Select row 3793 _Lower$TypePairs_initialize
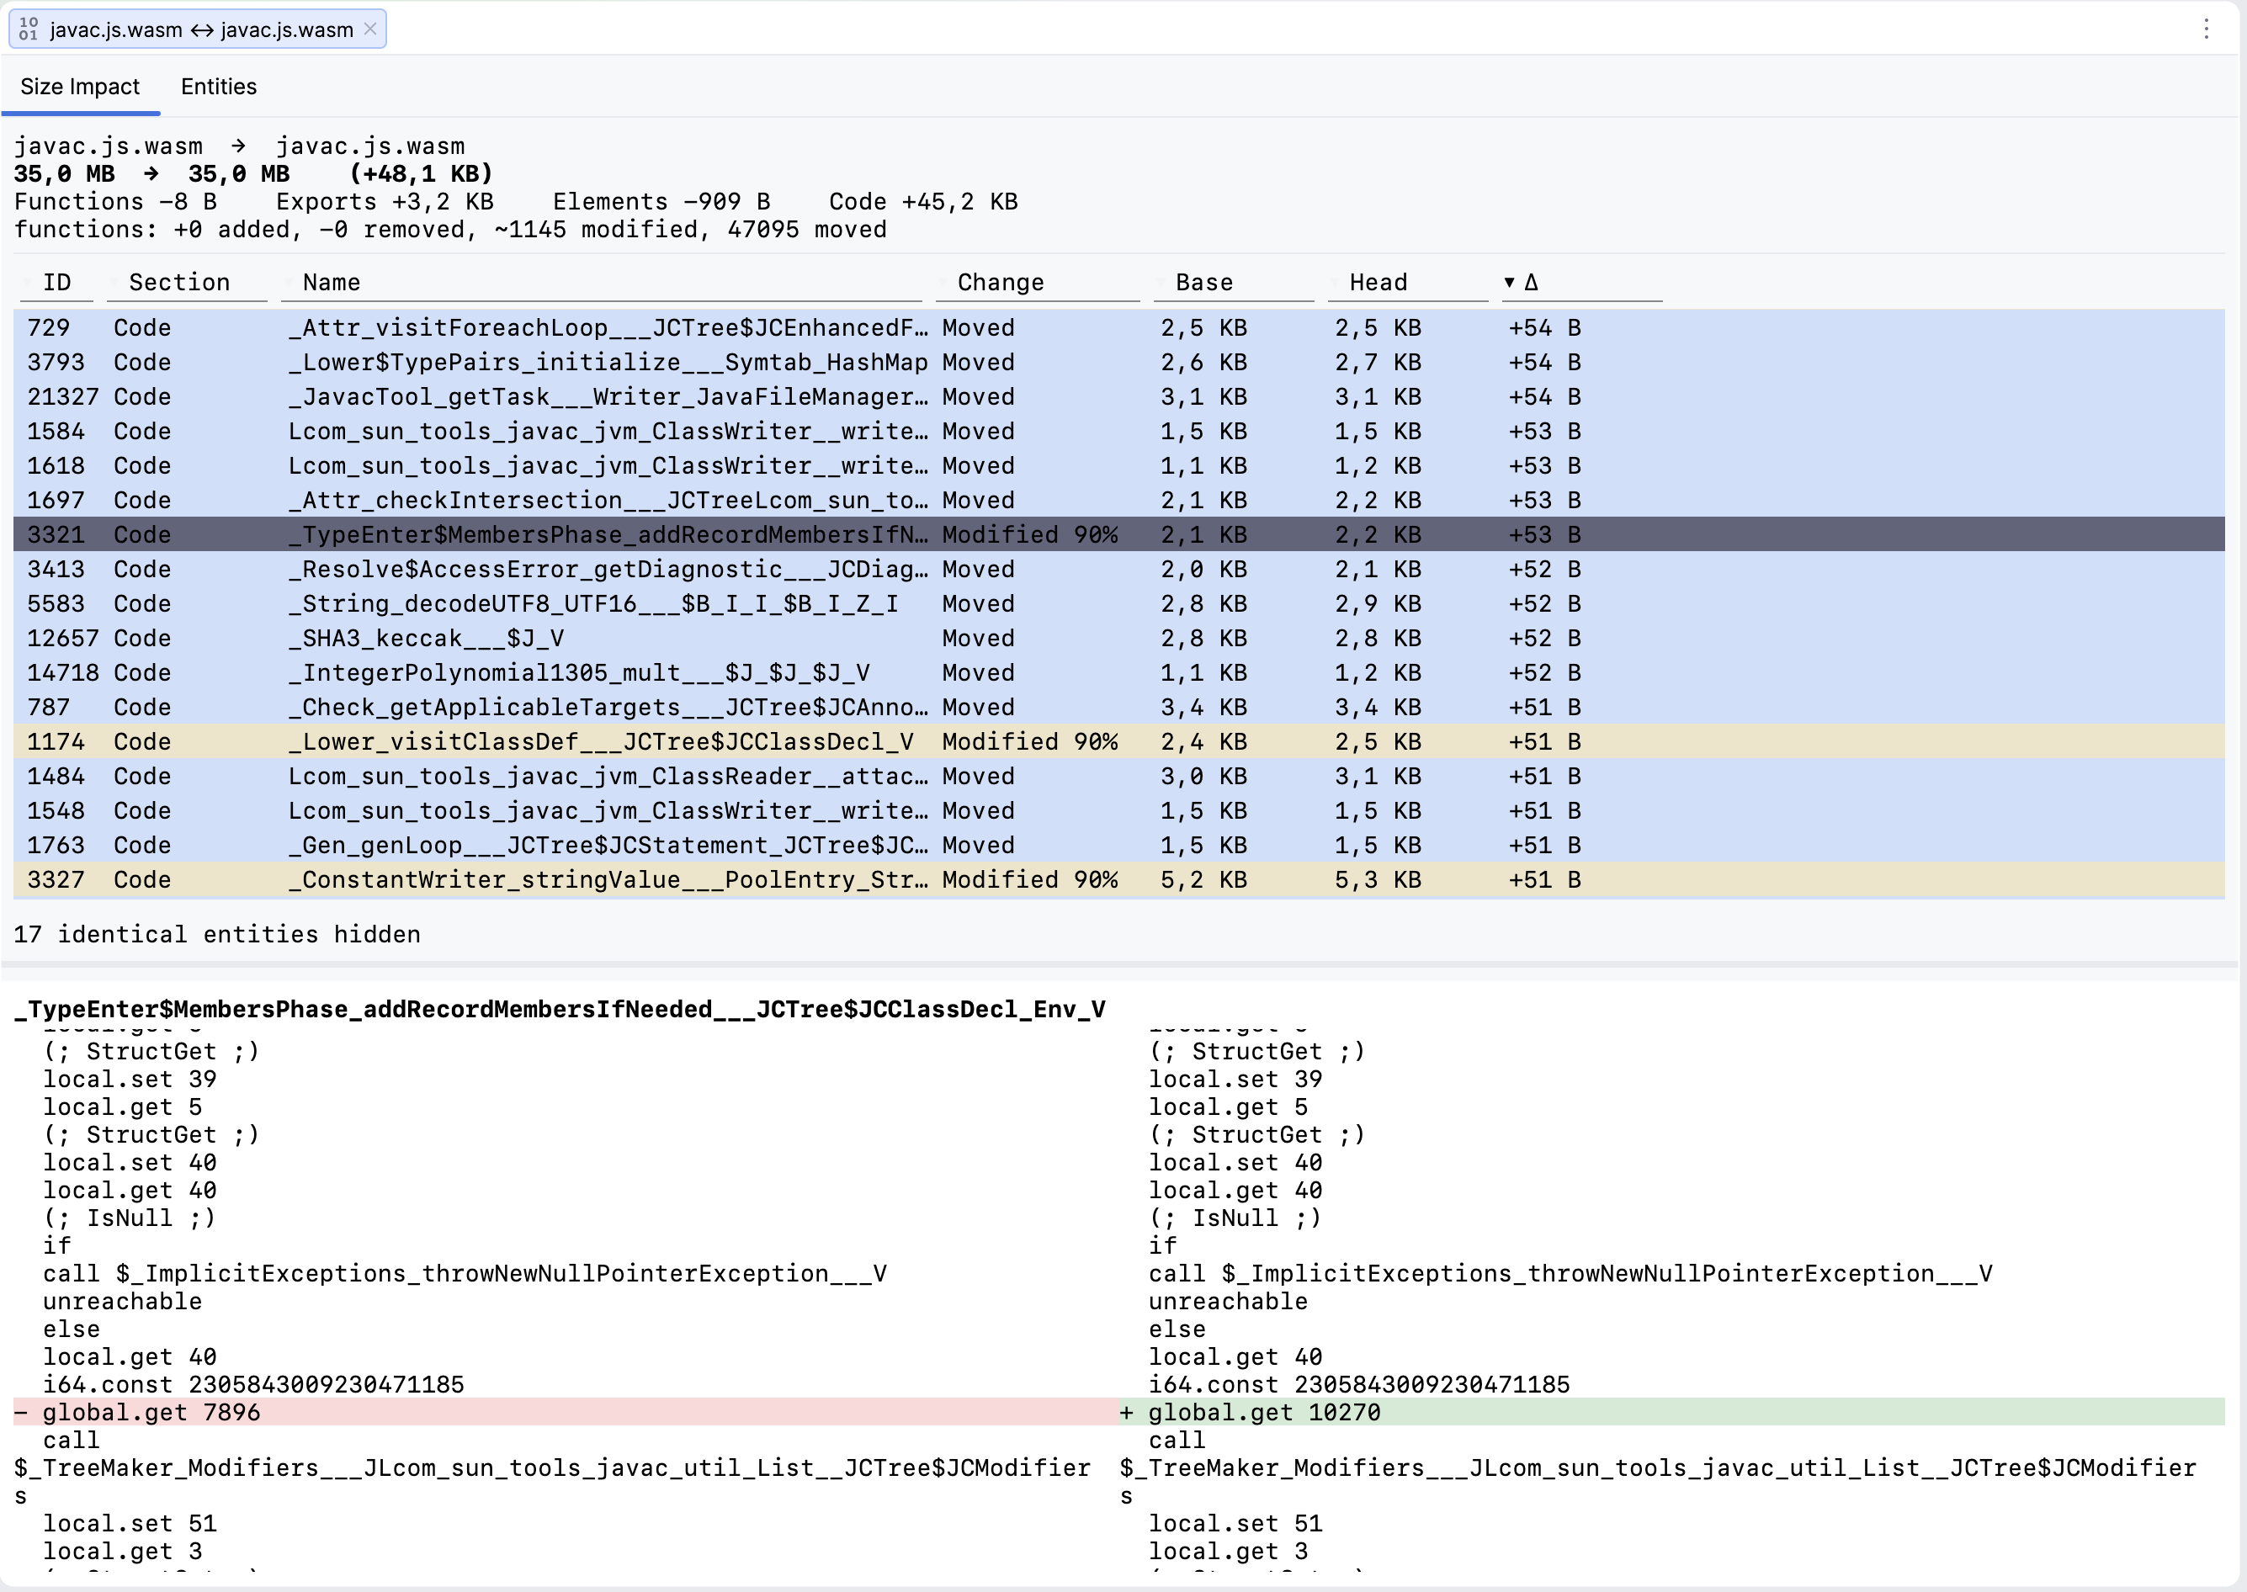The width and height of the screenshot is (2247, 1592). click(x=1118, y=362)
